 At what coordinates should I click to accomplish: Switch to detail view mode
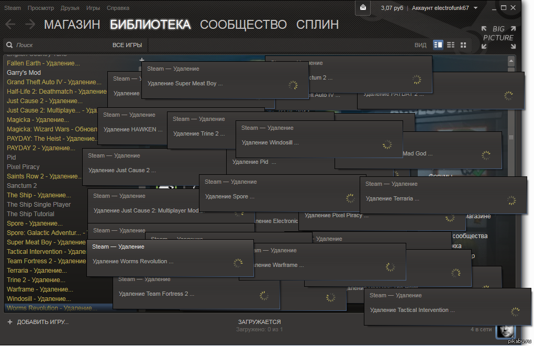438,45
